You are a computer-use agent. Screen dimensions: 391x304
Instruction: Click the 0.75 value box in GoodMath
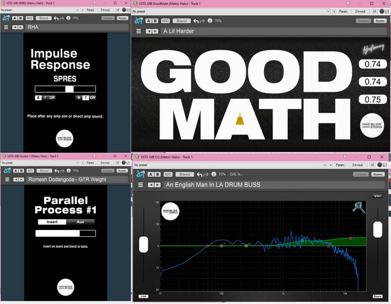tap(373, 100)
